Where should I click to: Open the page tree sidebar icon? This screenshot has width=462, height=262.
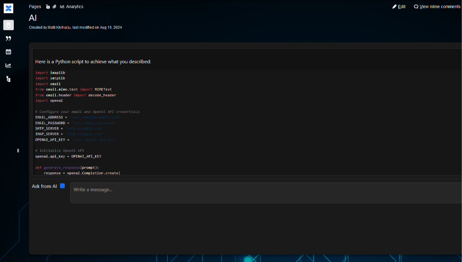coord(8,79)
